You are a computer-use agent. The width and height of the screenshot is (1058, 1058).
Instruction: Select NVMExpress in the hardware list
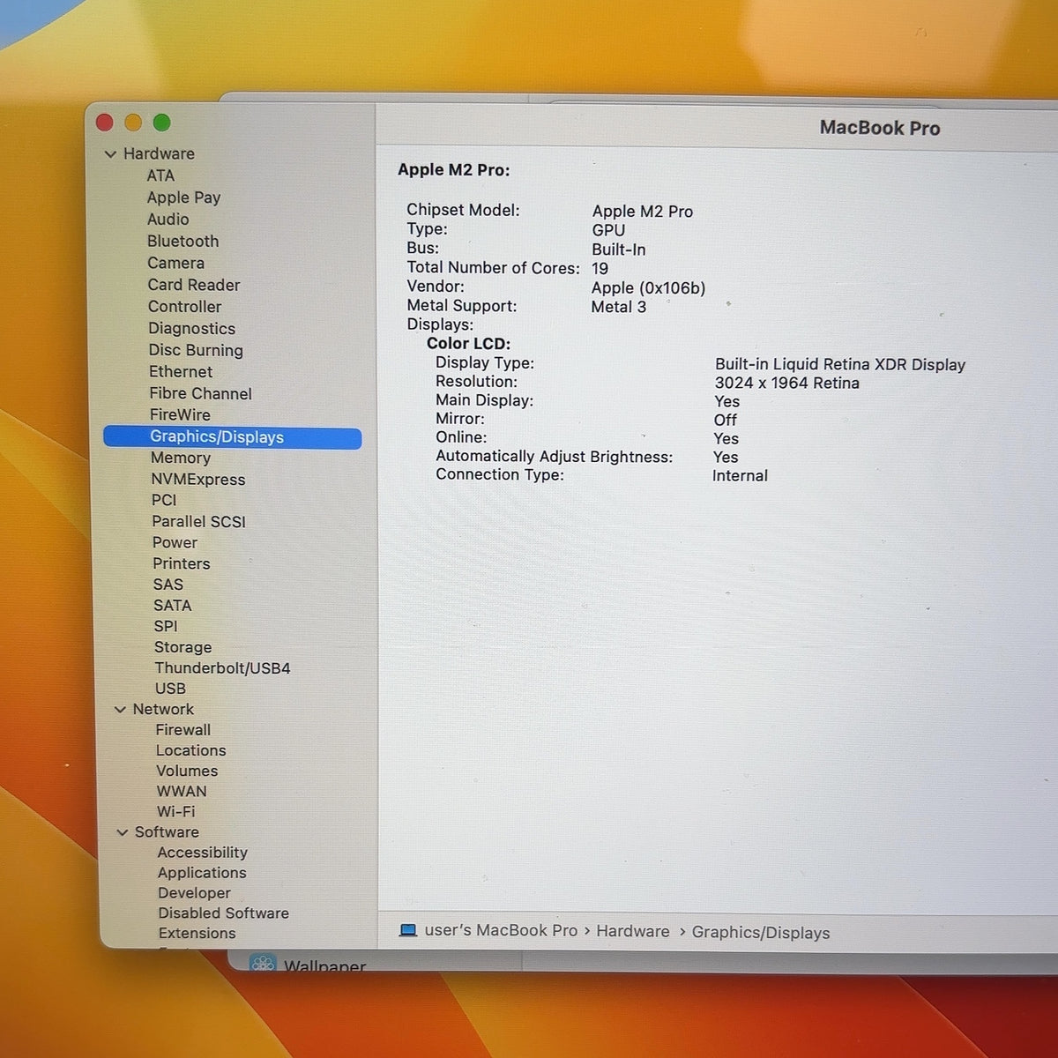(x=198, y=480)
